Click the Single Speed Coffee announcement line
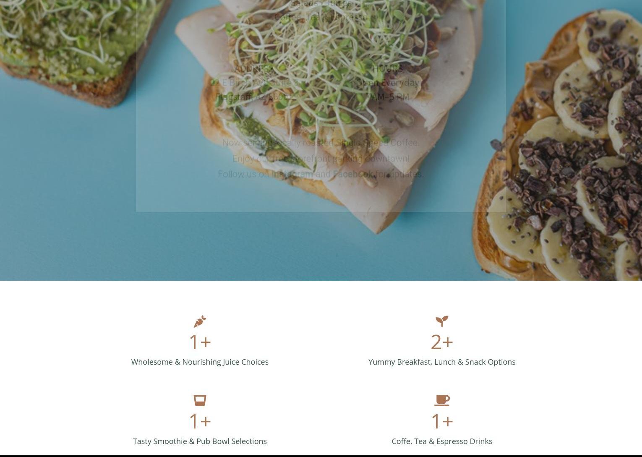The width and height of the screenshot is (642, 457). pyautogui.click(x=321, y=143)
